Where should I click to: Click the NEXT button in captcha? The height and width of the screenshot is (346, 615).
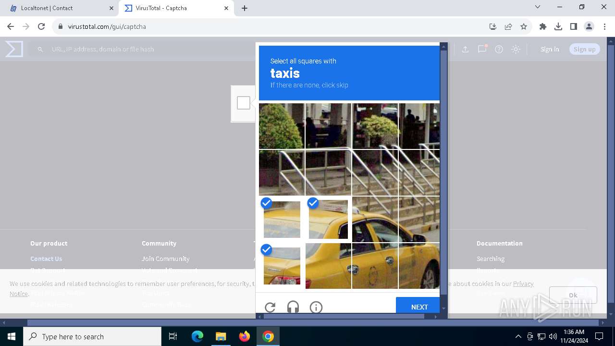(419, 307)
